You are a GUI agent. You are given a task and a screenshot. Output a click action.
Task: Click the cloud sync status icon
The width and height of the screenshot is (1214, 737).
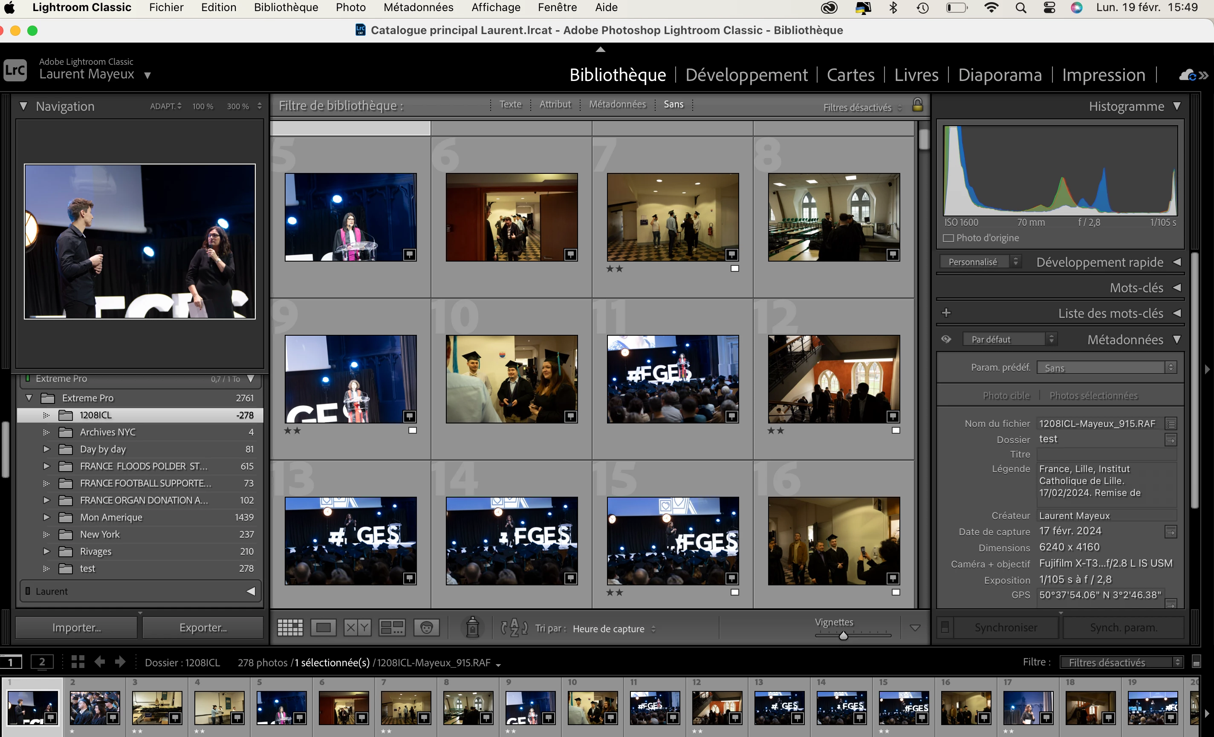click(1188, 75)
